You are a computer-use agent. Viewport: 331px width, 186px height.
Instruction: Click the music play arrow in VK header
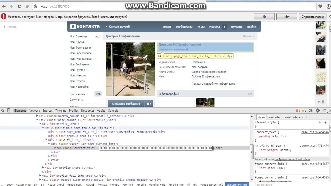[x=224, y=27]
